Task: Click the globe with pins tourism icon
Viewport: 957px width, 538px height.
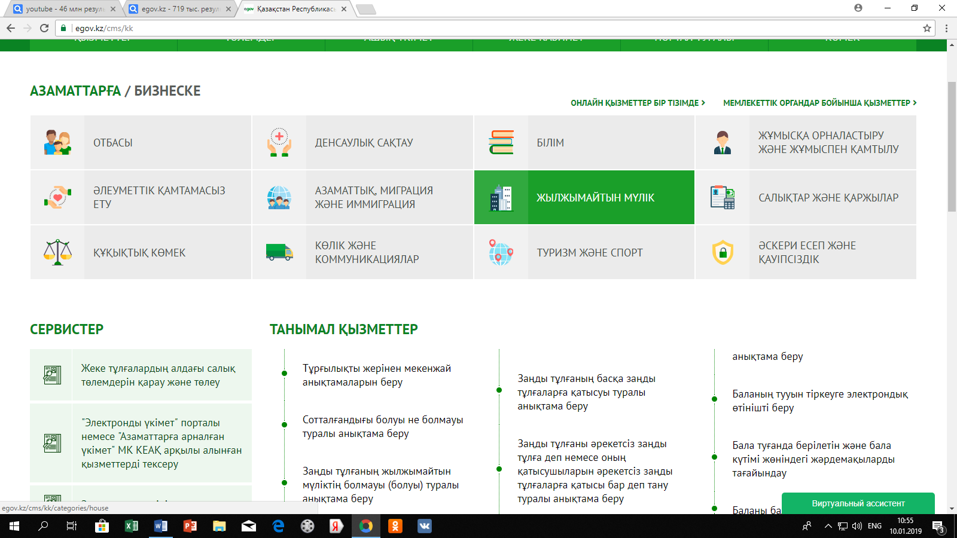Action: (x=501, y=252)
